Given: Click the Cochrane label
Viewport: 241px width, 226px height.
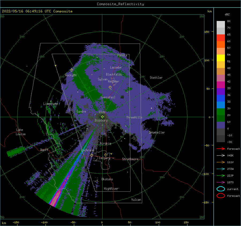Looking at the screenshot, I should pos(88,150).
